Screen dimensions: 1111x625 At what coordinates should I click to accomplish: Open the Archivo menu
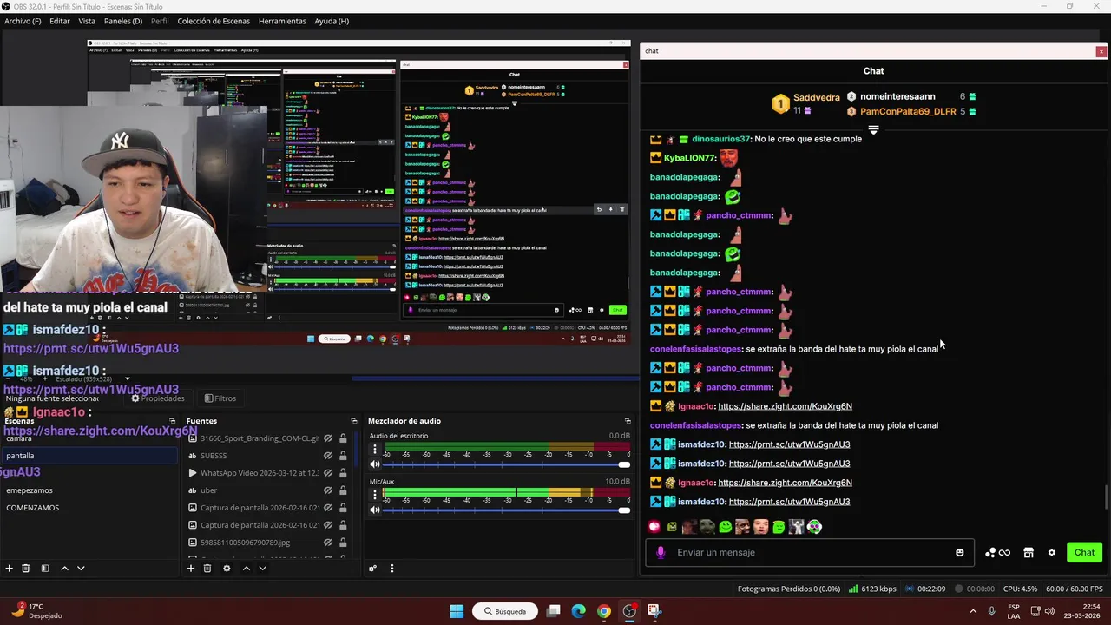click(23, 21)
